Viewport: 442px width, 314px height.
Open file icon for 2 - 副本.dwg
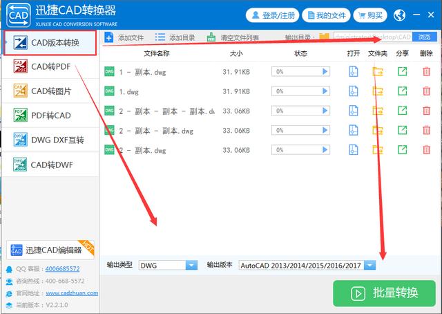tap(354, 149)
